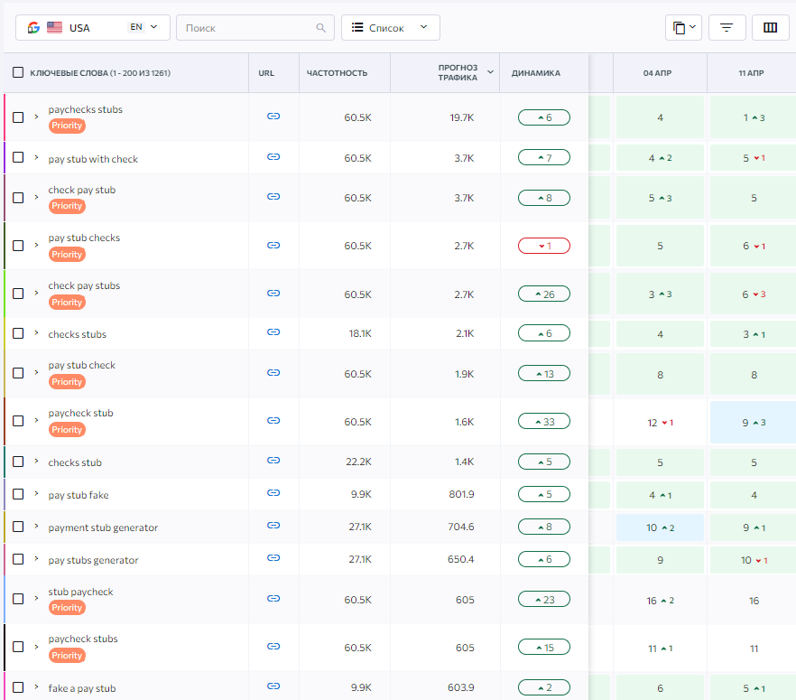This screenshot has width=796, height=700.
Task: Expand the checks stub row
Action: coord(36,461)
